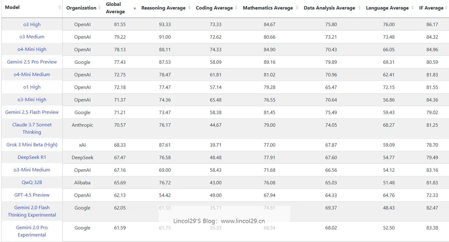Click the sort arrows beside Model header
Image resolution: width=449 pixels, height=242 pixels.
click(x=60, y=8)
